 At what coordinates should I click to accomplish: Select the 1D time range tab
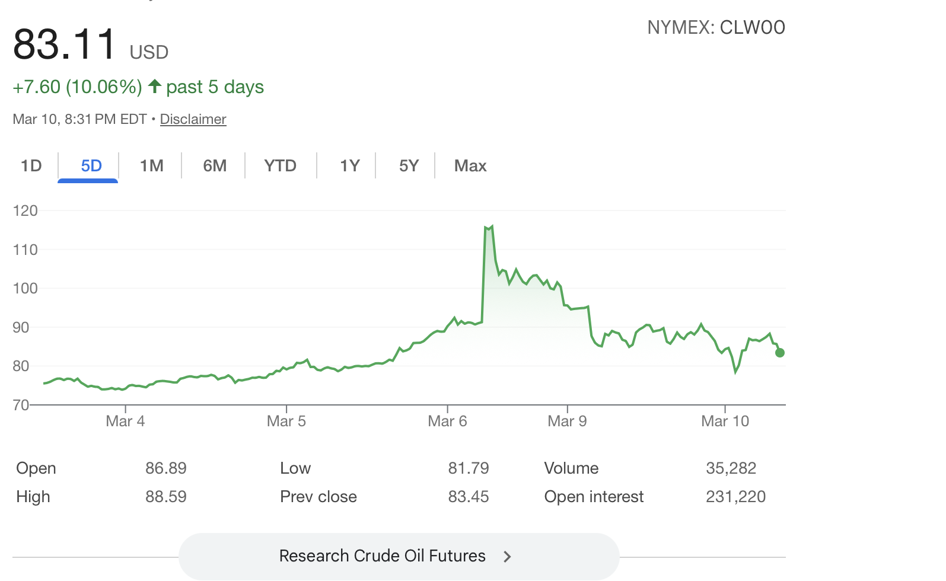tap(31, 165)
